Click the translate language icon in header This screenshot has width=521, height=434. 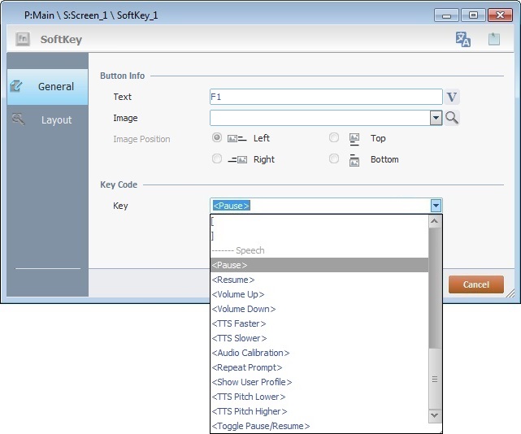tap(463, 39)
